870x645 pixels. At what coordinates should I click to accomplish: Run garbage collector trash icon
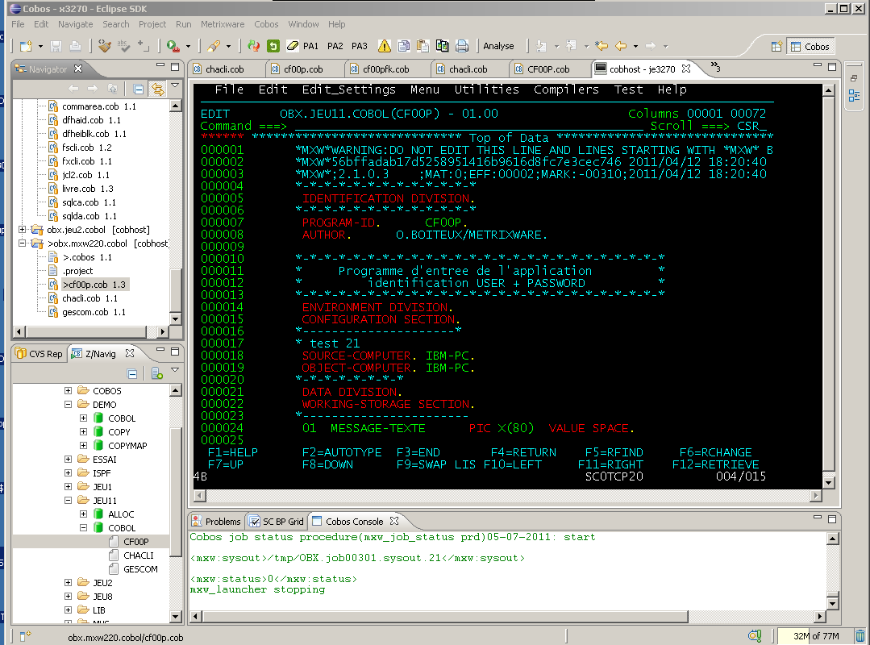[860, 636]
